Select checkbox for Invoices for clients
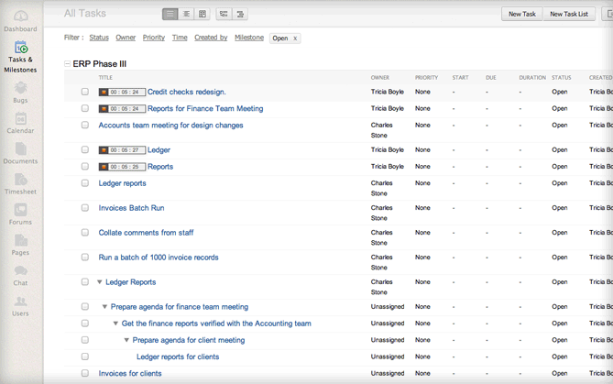Image resolution: width=613 pixels, height=384 pixels. 85,374
